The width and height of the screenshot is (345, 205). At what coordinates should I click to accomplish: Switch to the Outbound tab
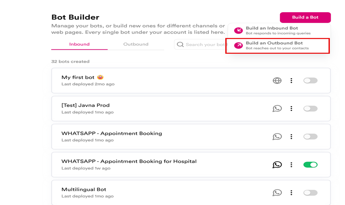pos(135,44)
